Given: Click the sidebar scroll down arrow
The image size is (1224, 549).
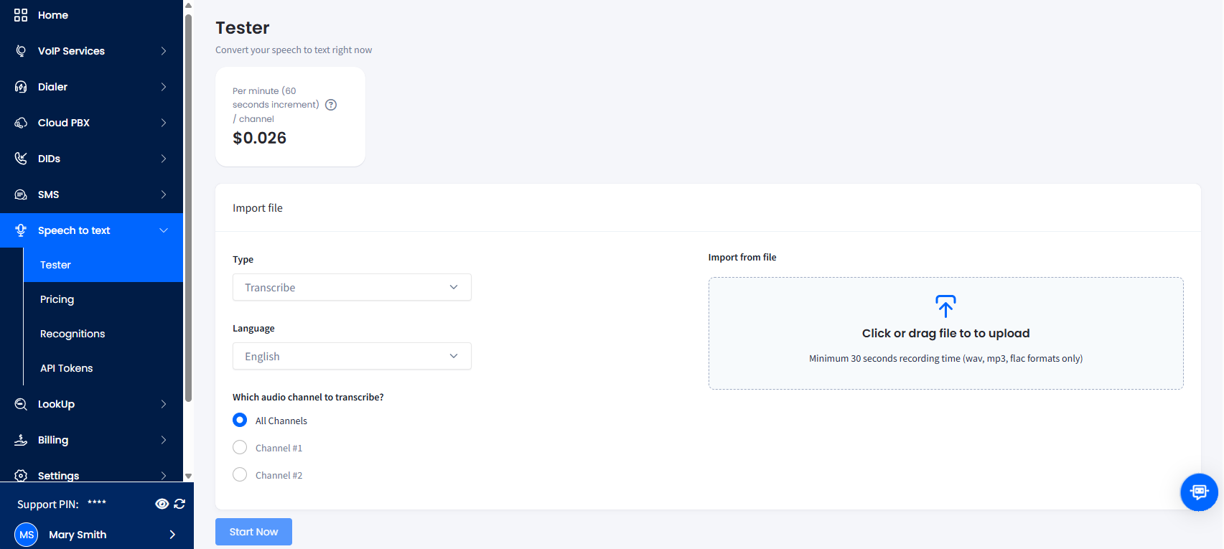Looking at the screenshot, I should pyautogui.click(x=188, y=476).
